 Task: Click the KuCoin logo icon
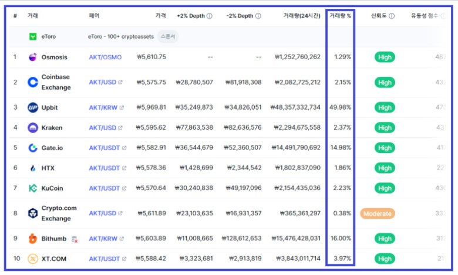[33, 188]
